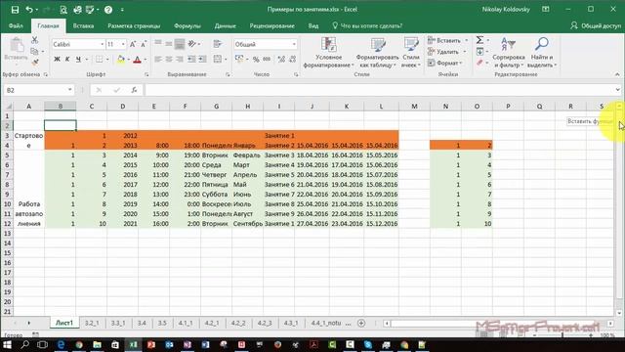Decrease the font size
This screenshot has width=625, height=352.
144,44
